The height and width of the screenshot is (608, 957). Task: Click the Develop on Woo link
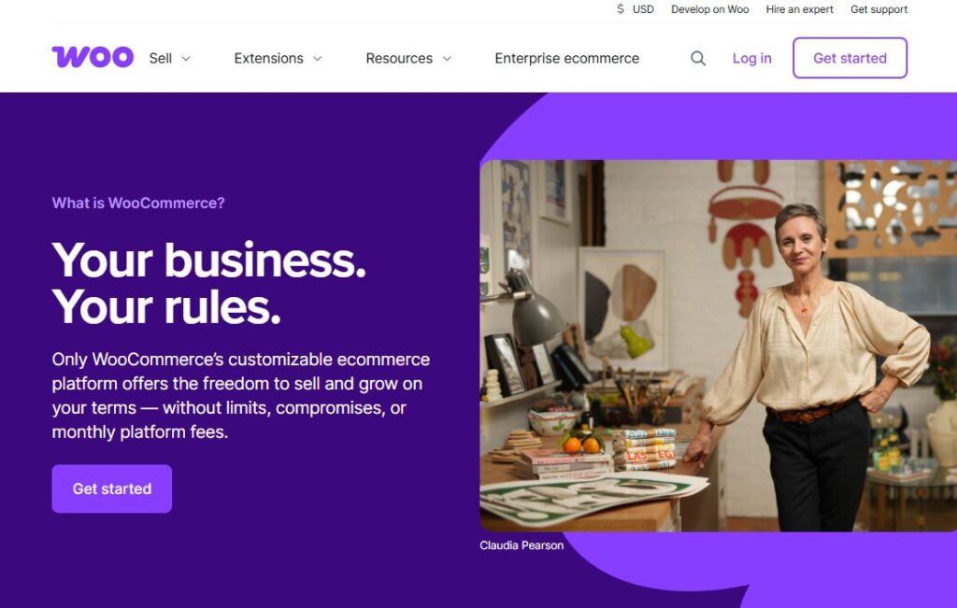[710, 9]
